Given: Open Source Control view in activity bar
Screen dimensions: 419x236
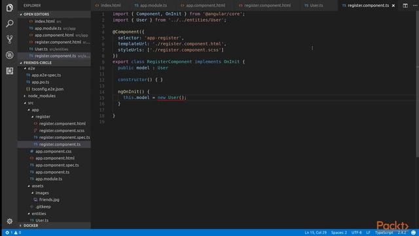Looking at the screenshot, I should (x=10, y=39).
